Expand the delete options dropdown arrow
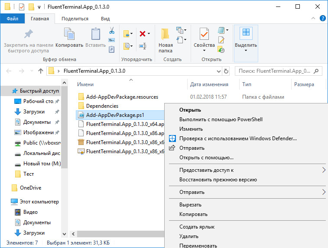Screen dimensions: 328x248 pyautogui.click(x=149, y=33)
